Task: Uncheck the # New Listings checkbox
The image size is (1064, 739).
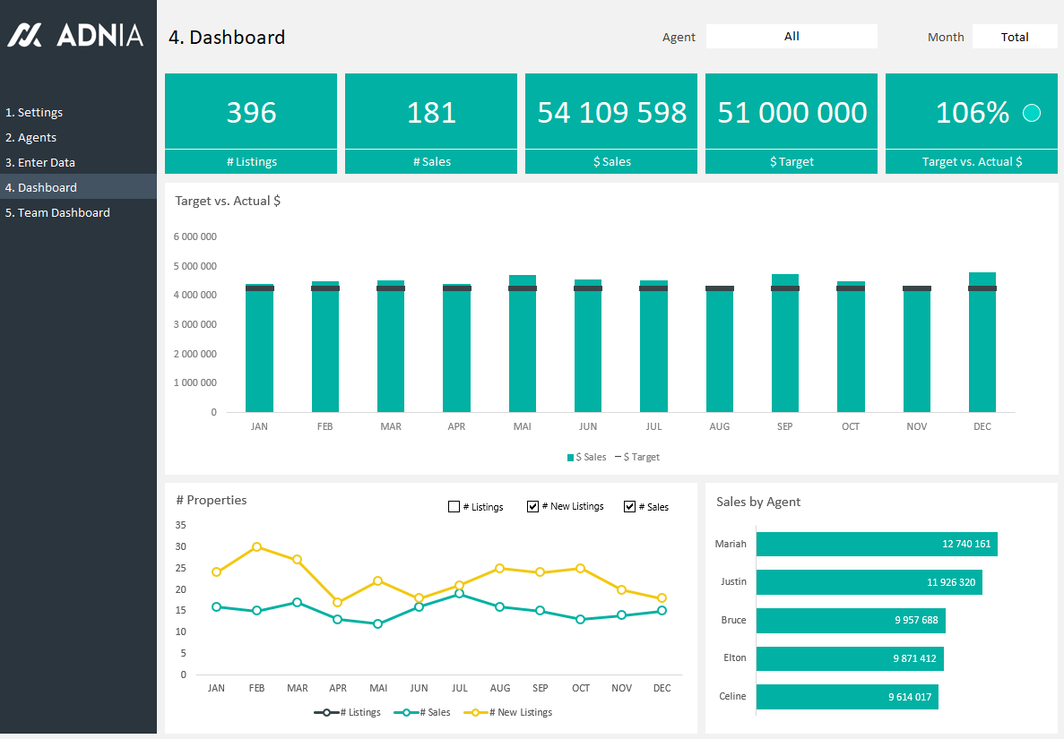Action: (533, 507)
